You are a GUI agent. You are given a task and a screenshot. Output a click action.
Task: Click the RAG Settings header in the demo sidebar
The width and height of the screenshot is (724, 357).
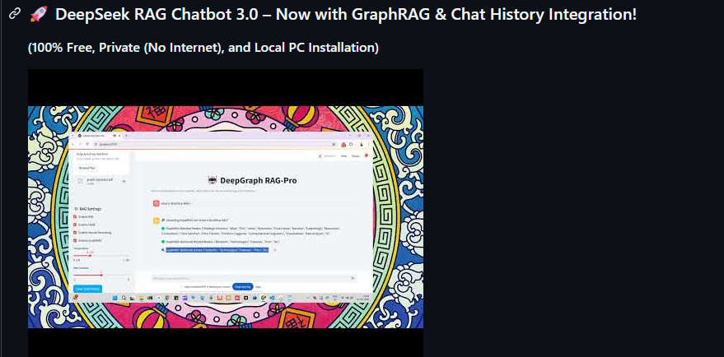(90, 208)
